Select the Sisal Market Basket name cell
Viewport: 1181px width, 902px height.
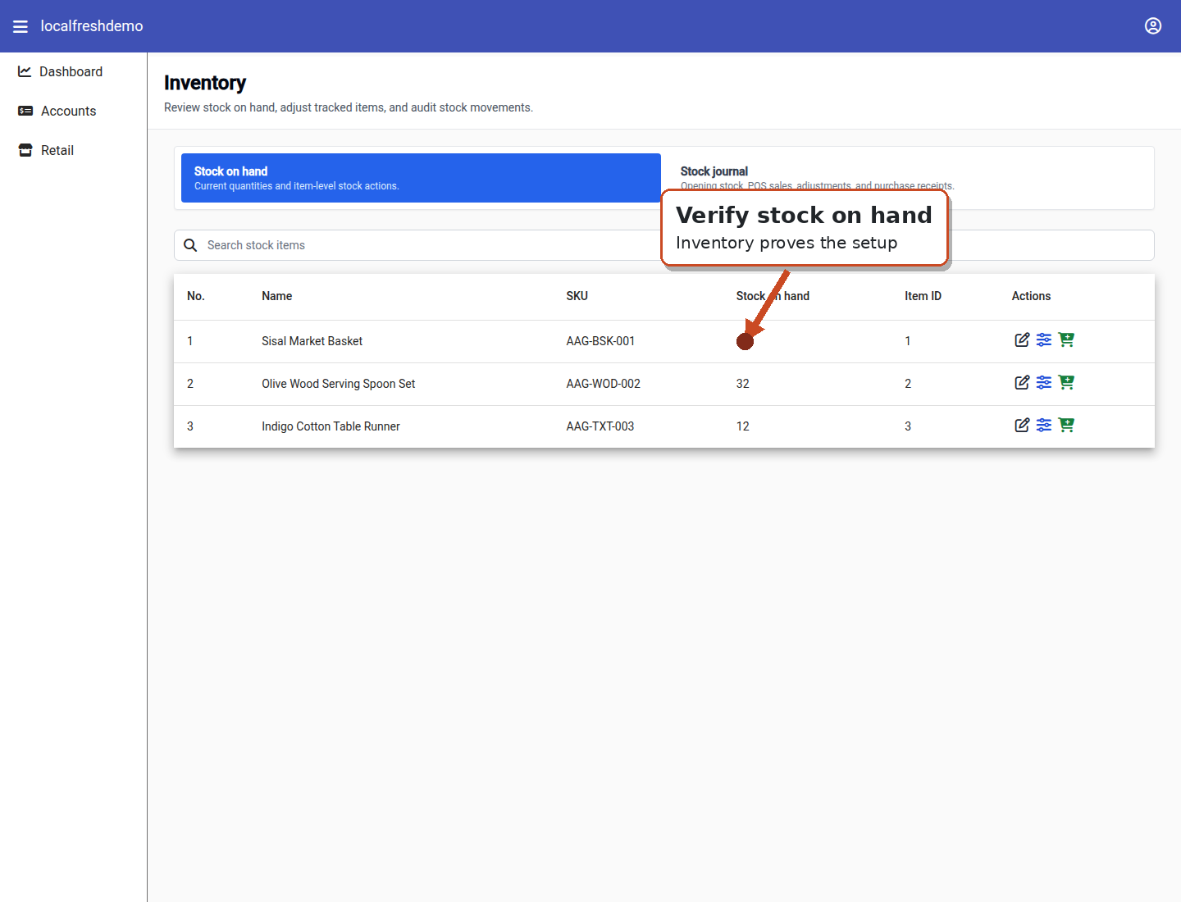(312, 341)
